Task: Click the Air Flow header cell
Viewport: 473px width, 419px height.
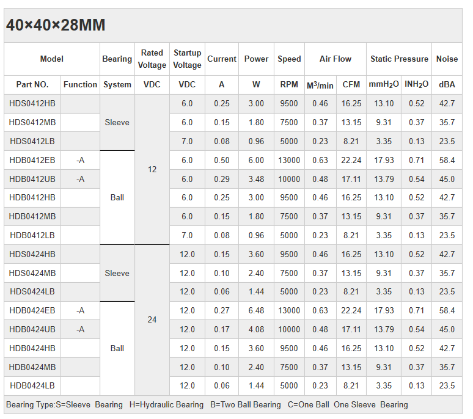Action: 335,59
